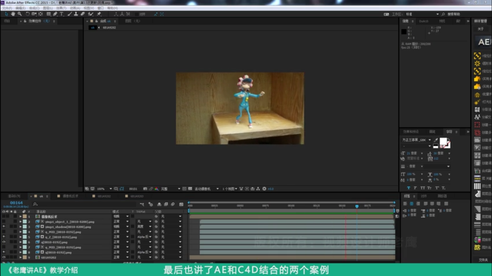Click the timeline current-time indicator marker
The width and height of the screenshot is (492, 276).
click(x=357, y=206)
